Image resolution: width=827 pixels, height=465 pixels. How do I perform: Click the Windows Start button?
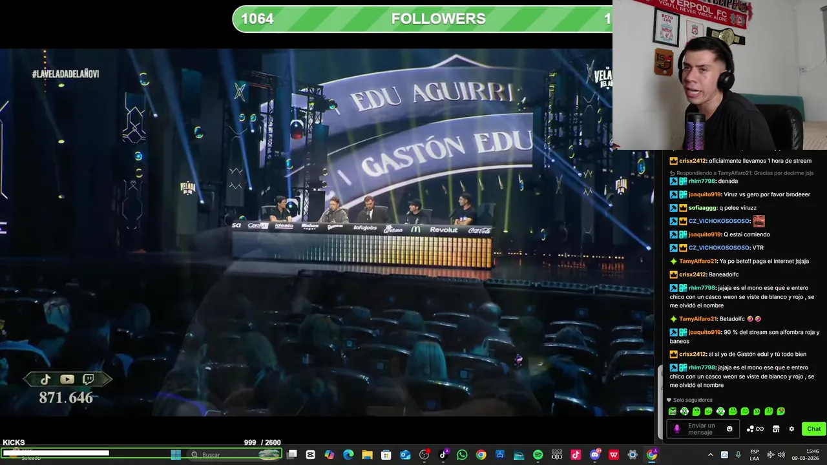point(176,455)
